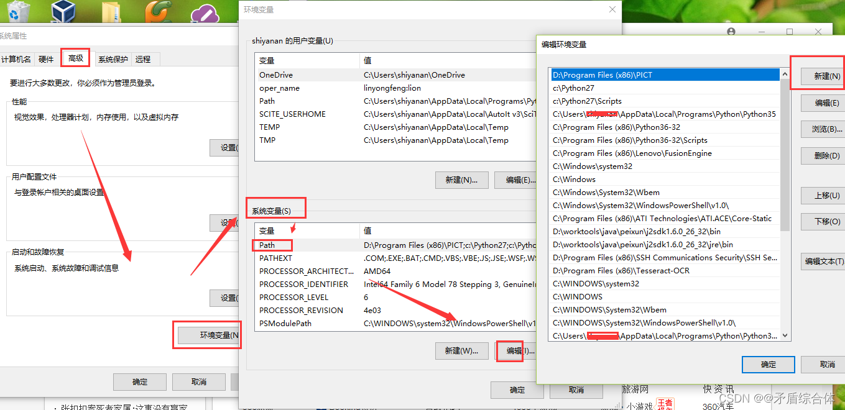
Task: Select the PROCESSOR_LEVEL system variable
Action: tap(395, 297)
